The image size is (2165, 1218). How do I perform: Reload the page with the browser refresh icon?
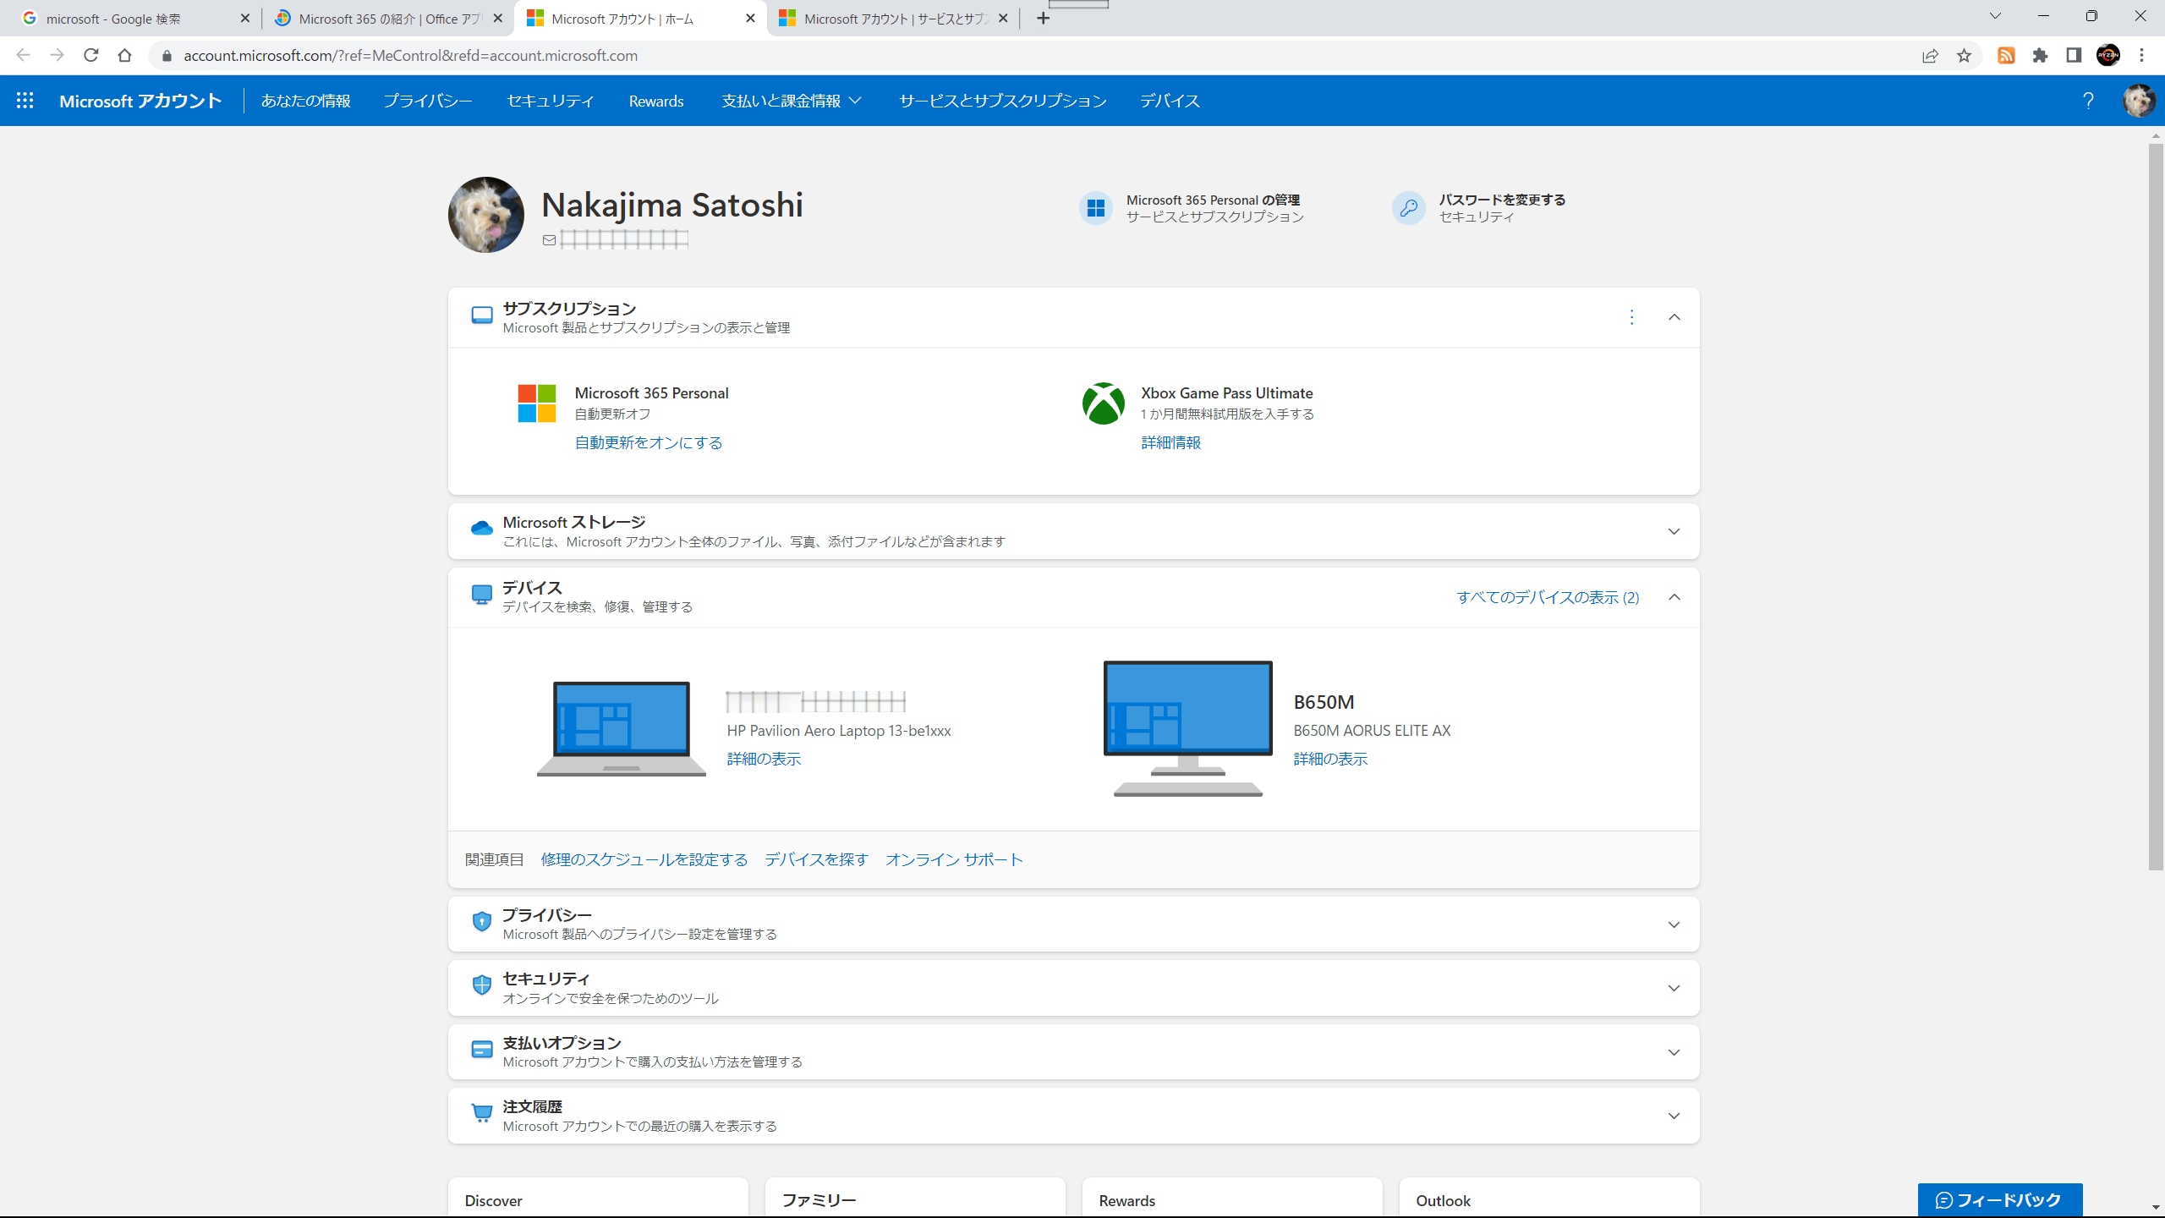[x=91, y=55]
